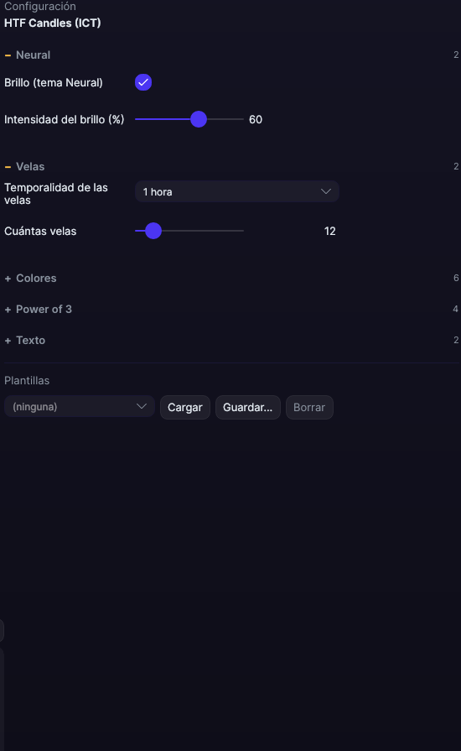Expand the Colores section
Screen dimensions: 461x751
(36, 279)
